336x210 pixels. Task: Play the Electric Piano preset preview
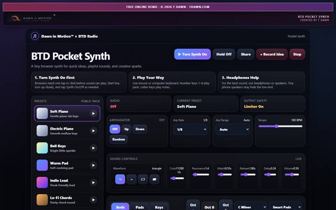[93, 131]
